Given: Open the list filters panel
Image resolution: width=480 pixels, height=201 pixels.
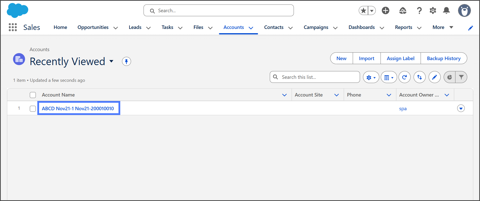Looking at the screenshot, I should (x=461, y=77).
